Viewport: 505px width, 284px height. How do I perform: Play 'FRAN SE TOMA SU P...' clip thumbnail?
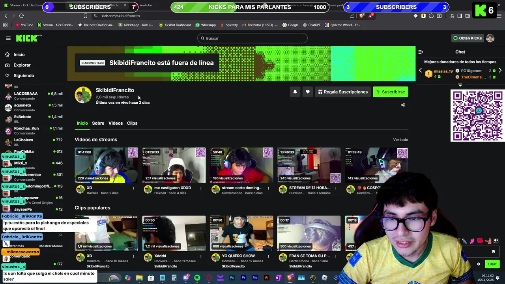[309, 233]
